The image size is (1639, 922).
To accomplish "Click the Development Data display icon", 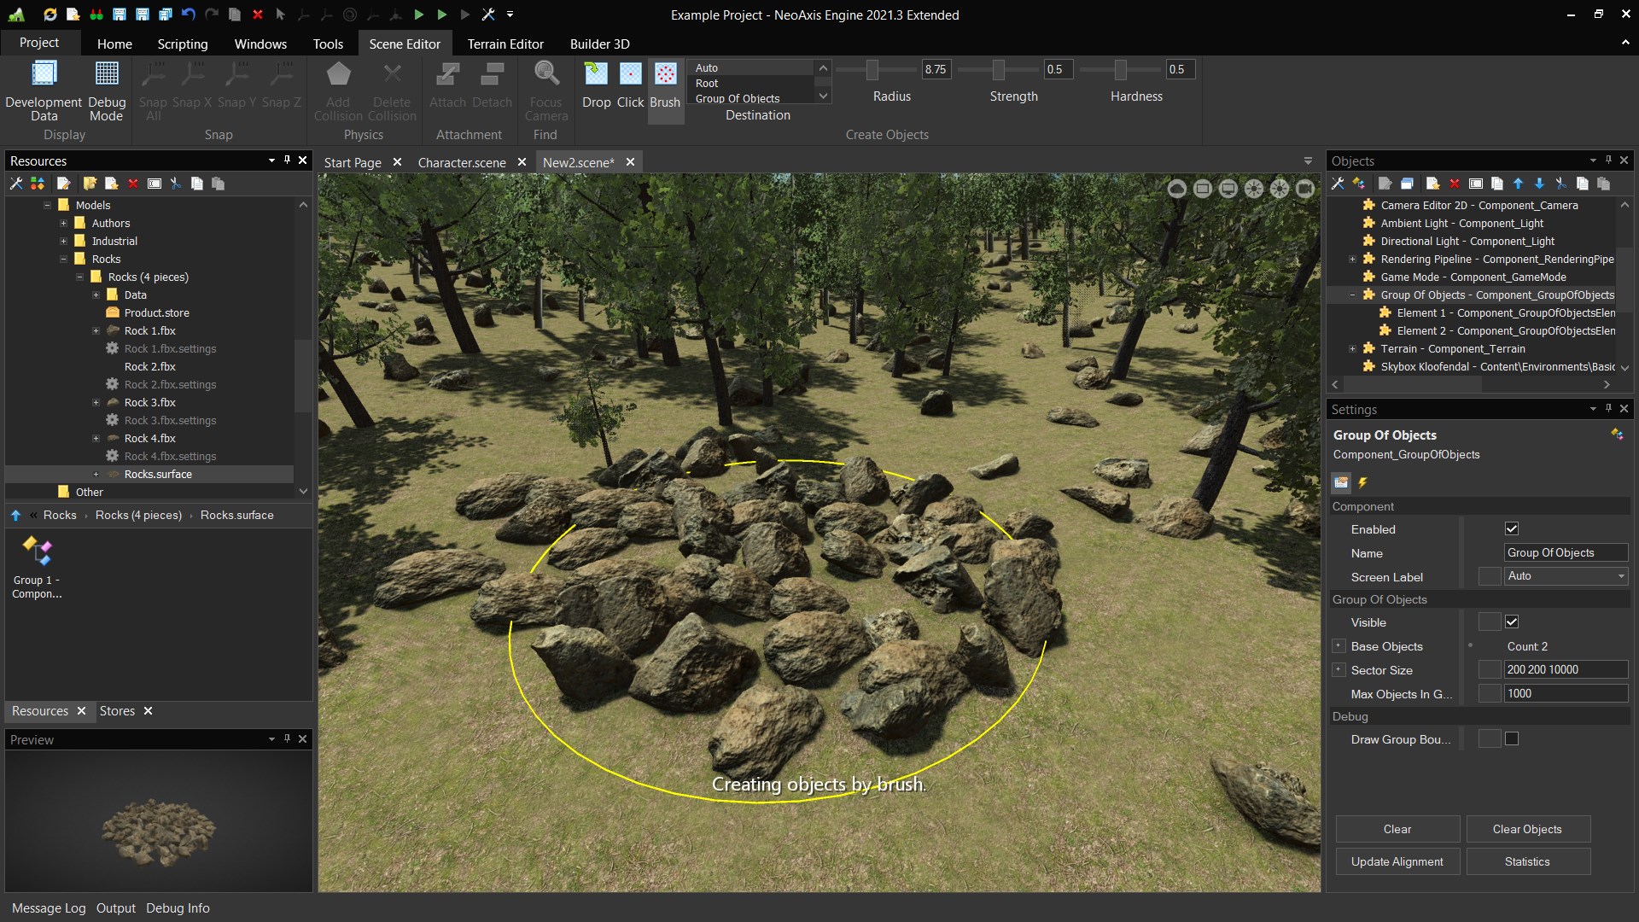I will [x=44, y=74].
